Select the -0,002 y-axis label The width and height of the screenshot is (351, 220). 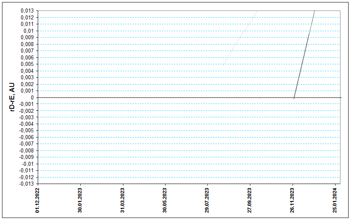click(x=26, y=111)
